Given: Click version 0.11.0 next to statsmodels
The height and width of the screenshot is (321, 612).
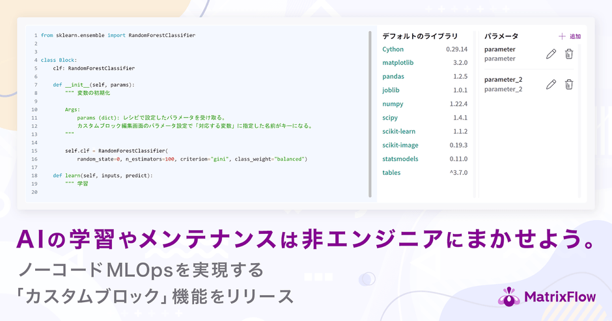Looking at the screenshot, I should tap(458, 159).
